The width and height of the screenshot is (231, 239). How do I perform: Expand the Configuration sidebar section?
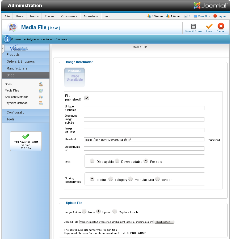point(16,112)
